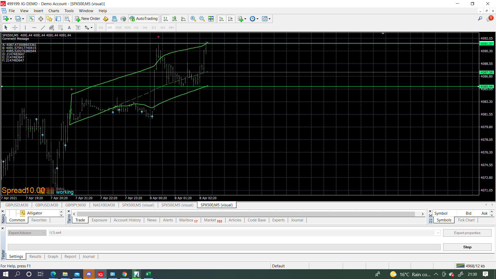The height and width of the screenshot is (279, 496).
Task: Click the New Chart icon
Action: coord(6,19)
